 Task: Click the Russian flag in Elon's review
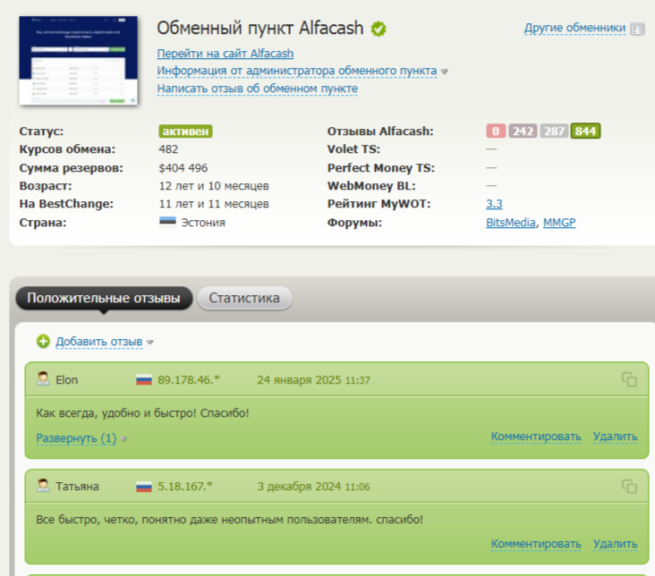[144, 380]
